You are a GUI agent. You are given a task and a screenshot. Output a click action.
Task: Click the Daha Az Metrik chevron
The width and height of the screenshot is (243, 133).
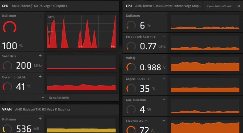[43, 98]
